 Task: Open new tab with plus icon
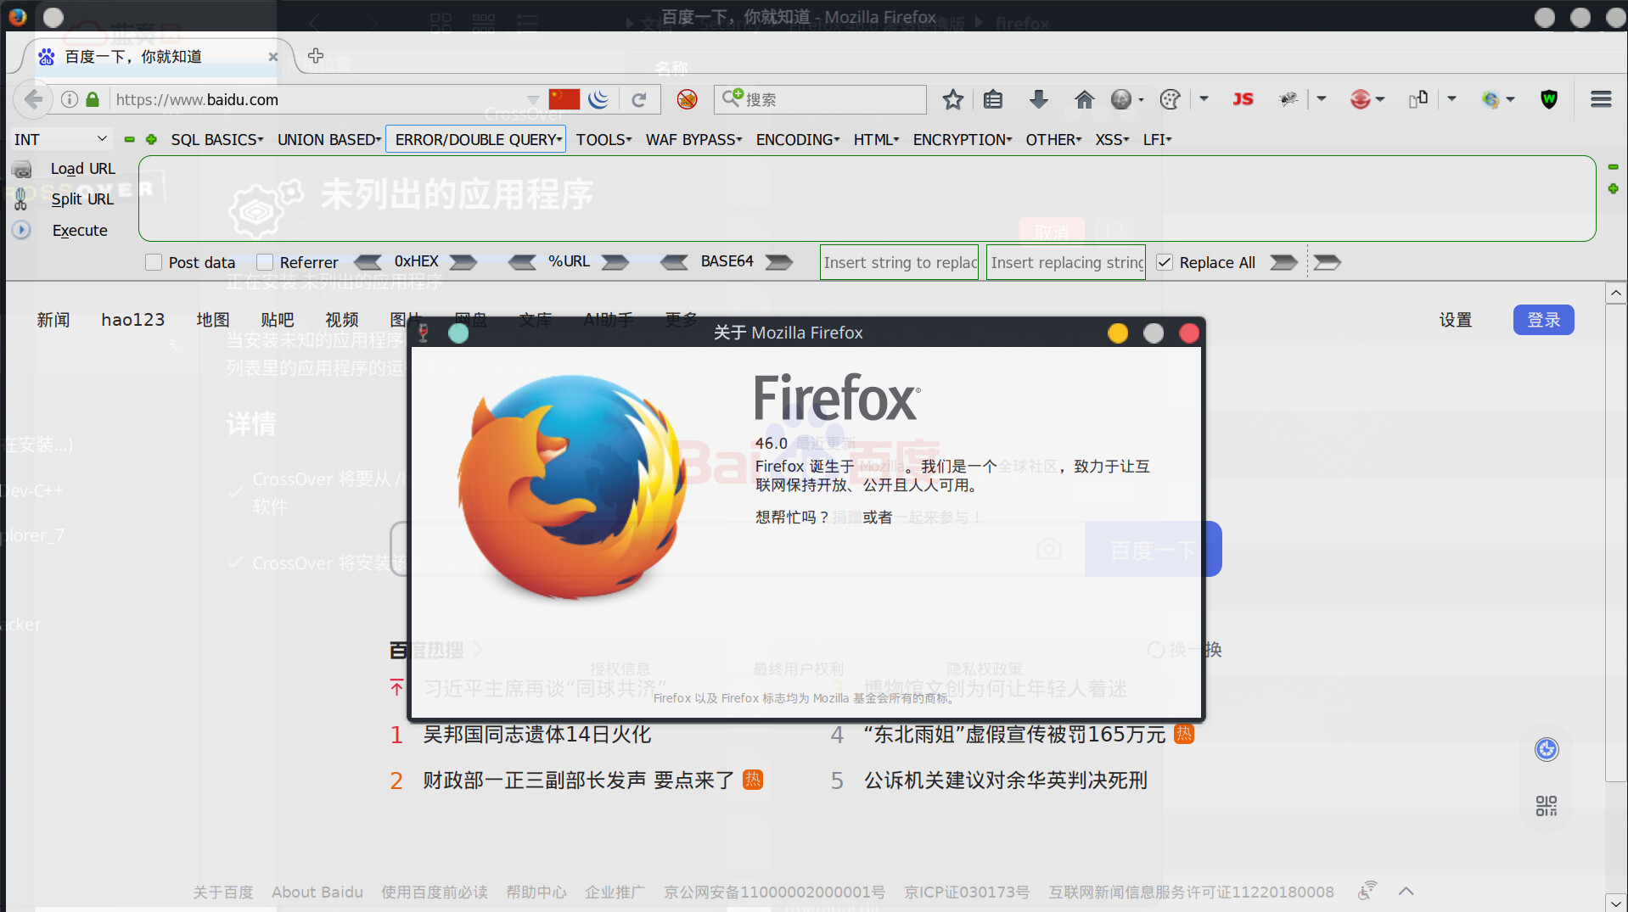click(x=316, y=56)
